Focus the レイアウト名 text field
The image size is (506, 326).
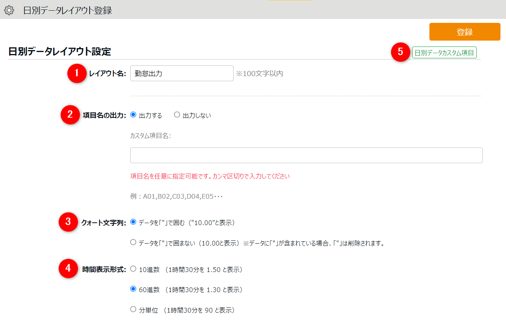182,73
